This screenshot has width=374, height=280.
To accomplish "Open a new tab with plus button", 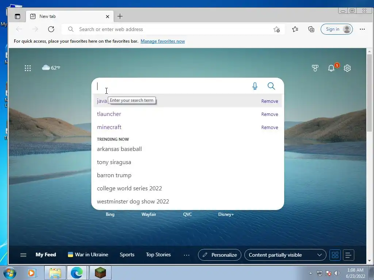I will click(x=120, y=16).
